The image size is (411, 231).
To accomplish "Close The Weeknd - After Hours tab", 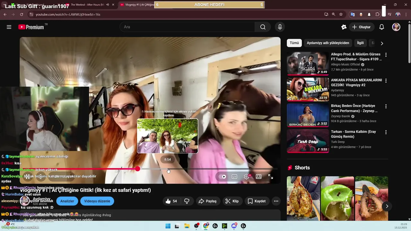I will (113, 5).
